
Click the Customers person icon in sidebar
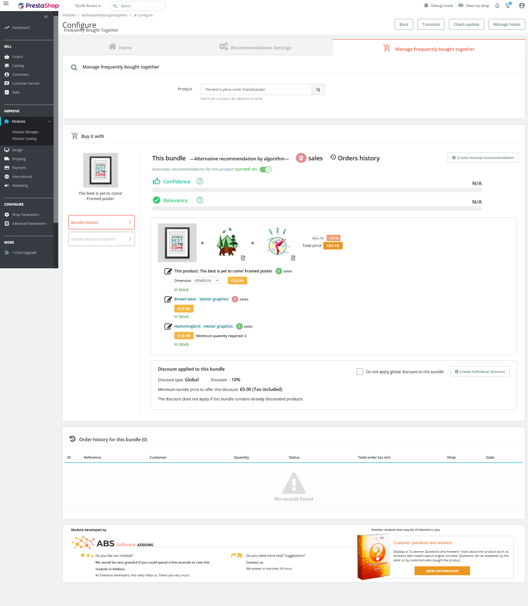[x=7, y=74]
